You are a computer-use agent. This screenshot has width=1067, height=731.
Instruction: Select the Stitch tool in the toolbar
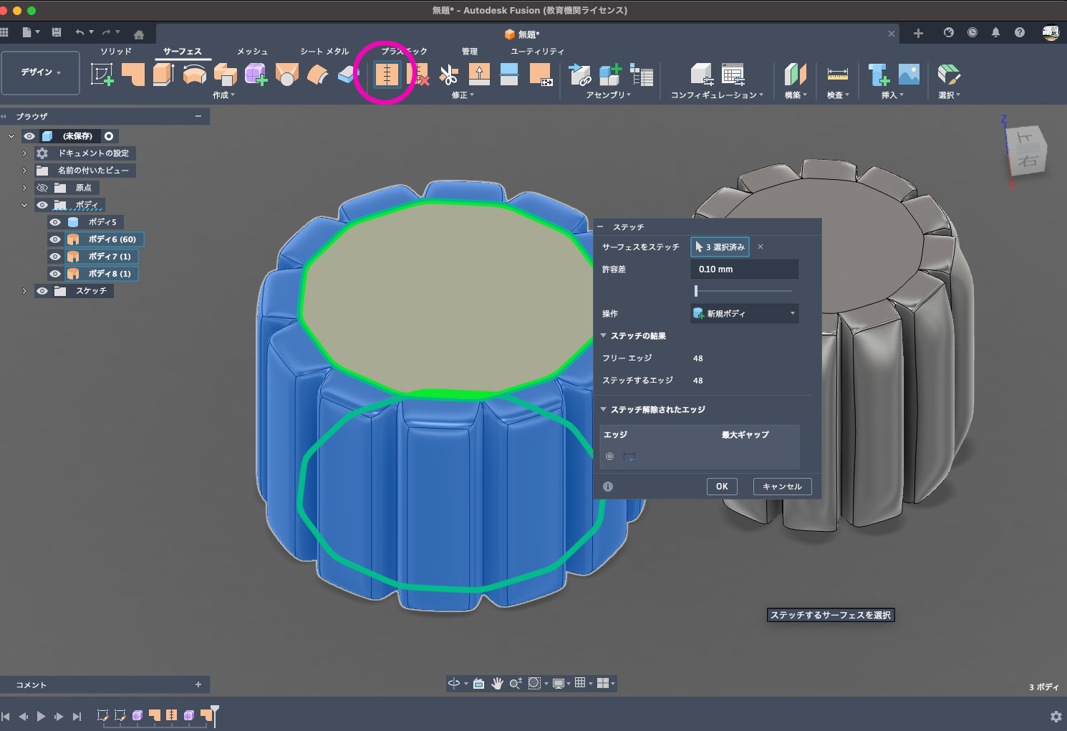point(387,75)
